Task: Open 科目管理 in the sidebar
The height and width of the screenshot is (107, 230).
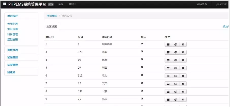Action: coord(13,34)
